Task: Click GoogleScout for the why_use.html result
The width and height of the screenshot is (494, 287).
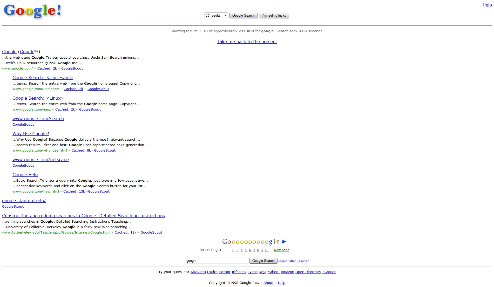Action: point(105,151)
